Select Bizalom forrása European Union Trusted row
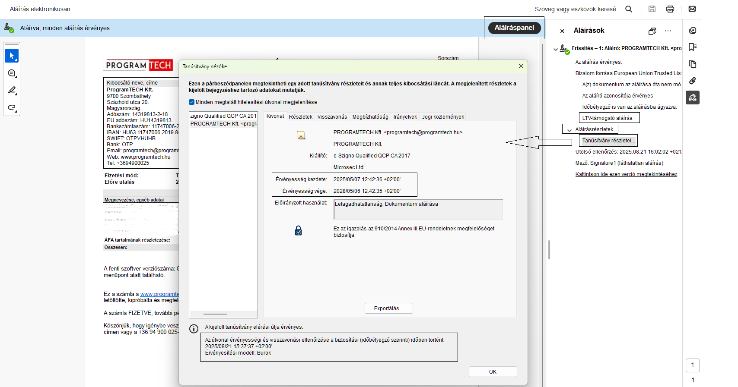This screenshot has height=387, width=738. point(628,73)
